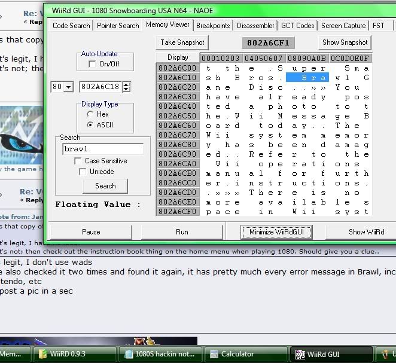396x363 pixels.
Task: Switch to the Disassembler tab
Action: 255,26
